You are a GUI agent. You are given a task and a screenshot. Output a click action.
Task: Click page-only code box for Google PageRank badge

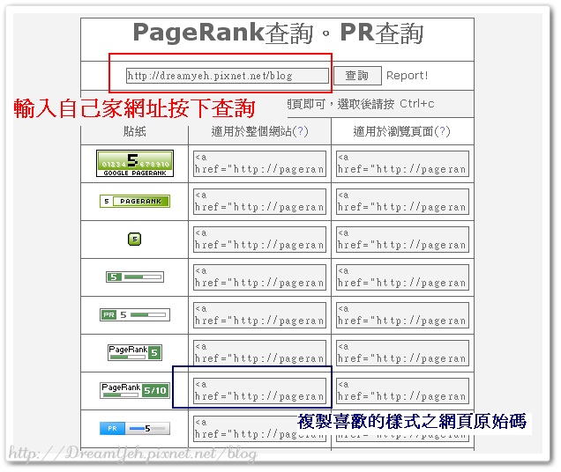pos(402,164)
